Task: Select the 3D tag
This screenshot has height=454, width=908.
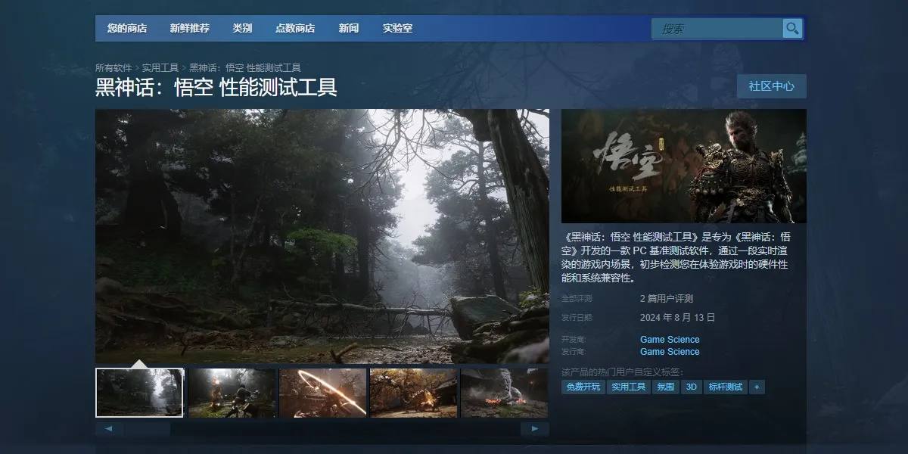Action: pos(690,387)
